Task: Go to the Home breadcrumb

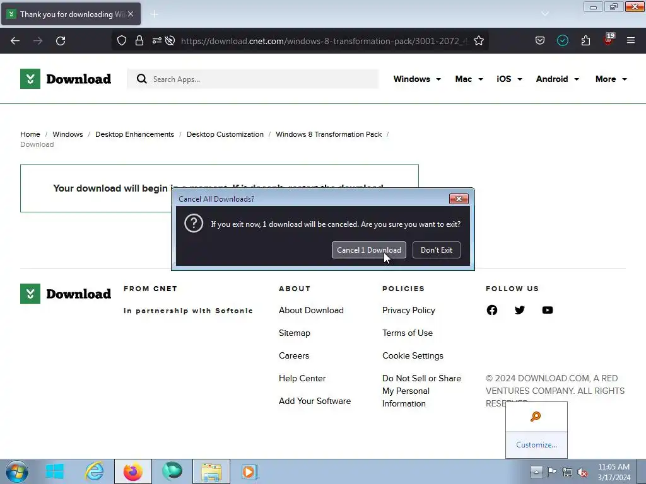Action: tap(30, 134)
